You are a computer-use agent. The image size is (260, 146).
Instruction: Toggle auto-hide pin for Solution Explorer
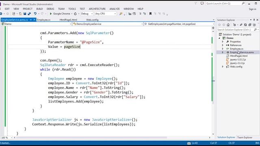pos(254,20)
